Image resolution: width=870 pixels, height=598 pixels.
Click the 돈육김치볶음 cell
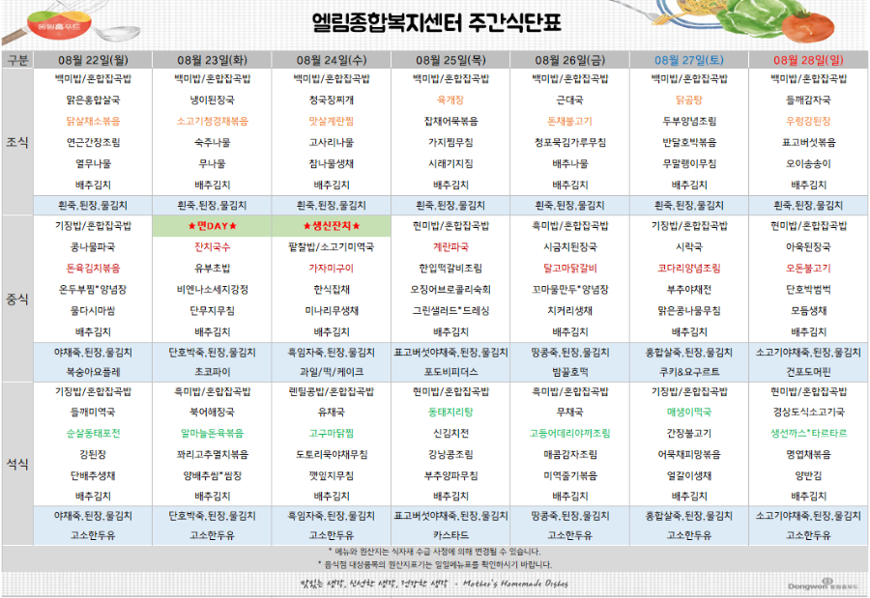[93, 268]
